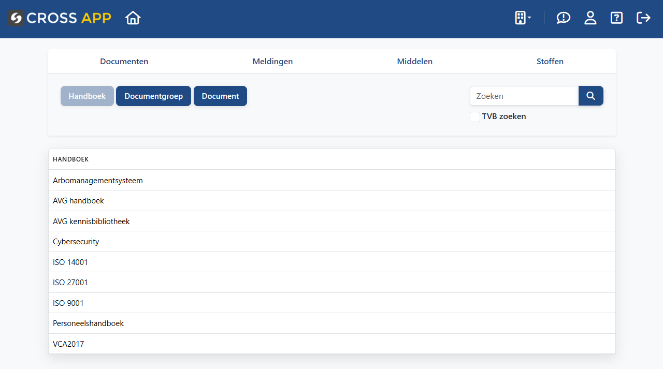Click the home icon in header

(133, 18)
